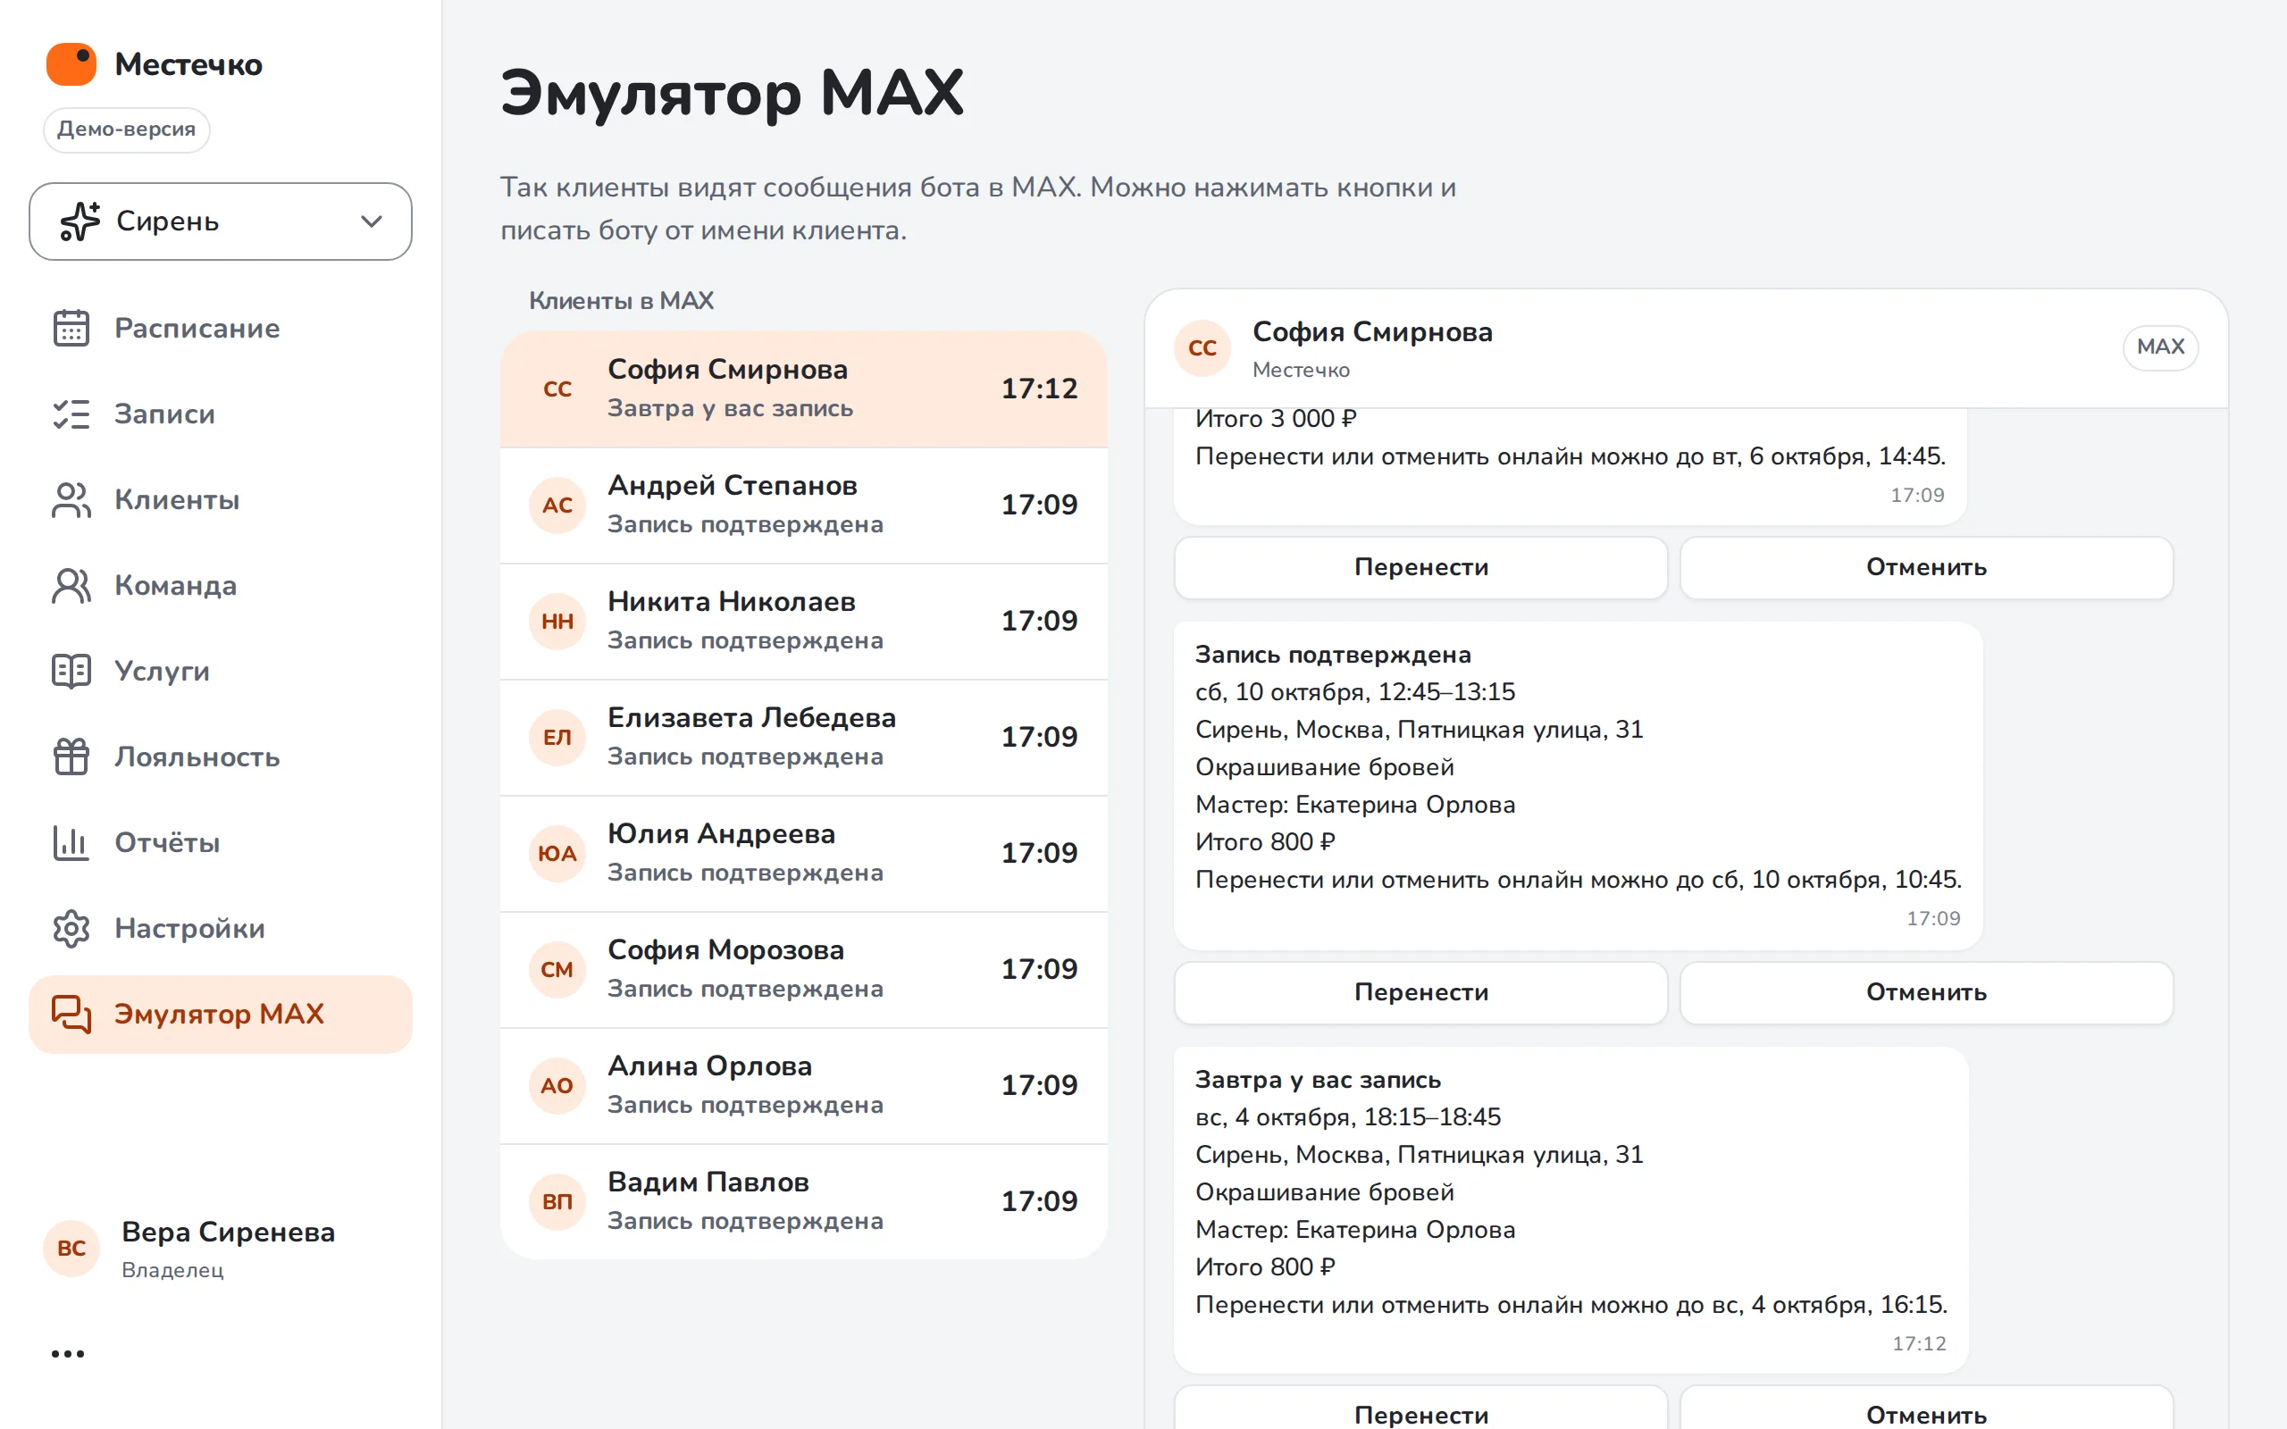
Task: Select Никита Николаев conversation
Action: 803,621
